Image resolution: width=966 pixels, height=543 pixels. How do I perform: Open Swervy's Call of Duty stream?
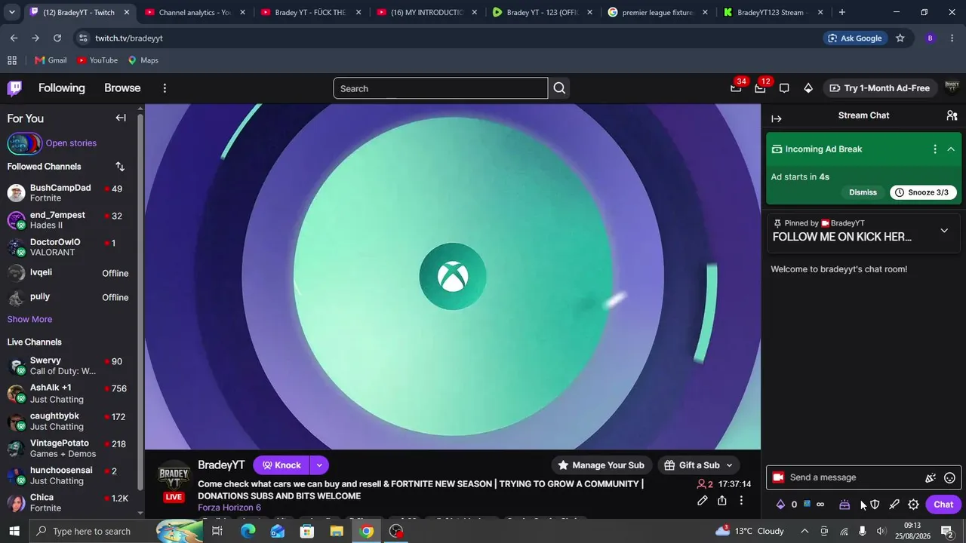click(68, 366)
